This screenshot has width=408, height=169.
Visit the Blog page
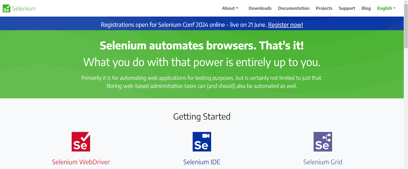(366, 8)
